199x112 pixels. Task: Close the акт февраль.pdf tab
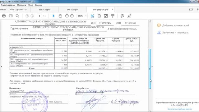point(113,9)
